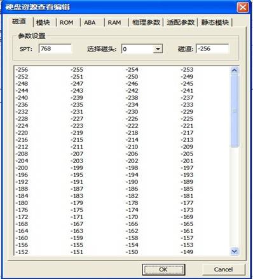The image size is (253, 279).
Task: Select track -191 in the list
Action: (x=77, y=182)
